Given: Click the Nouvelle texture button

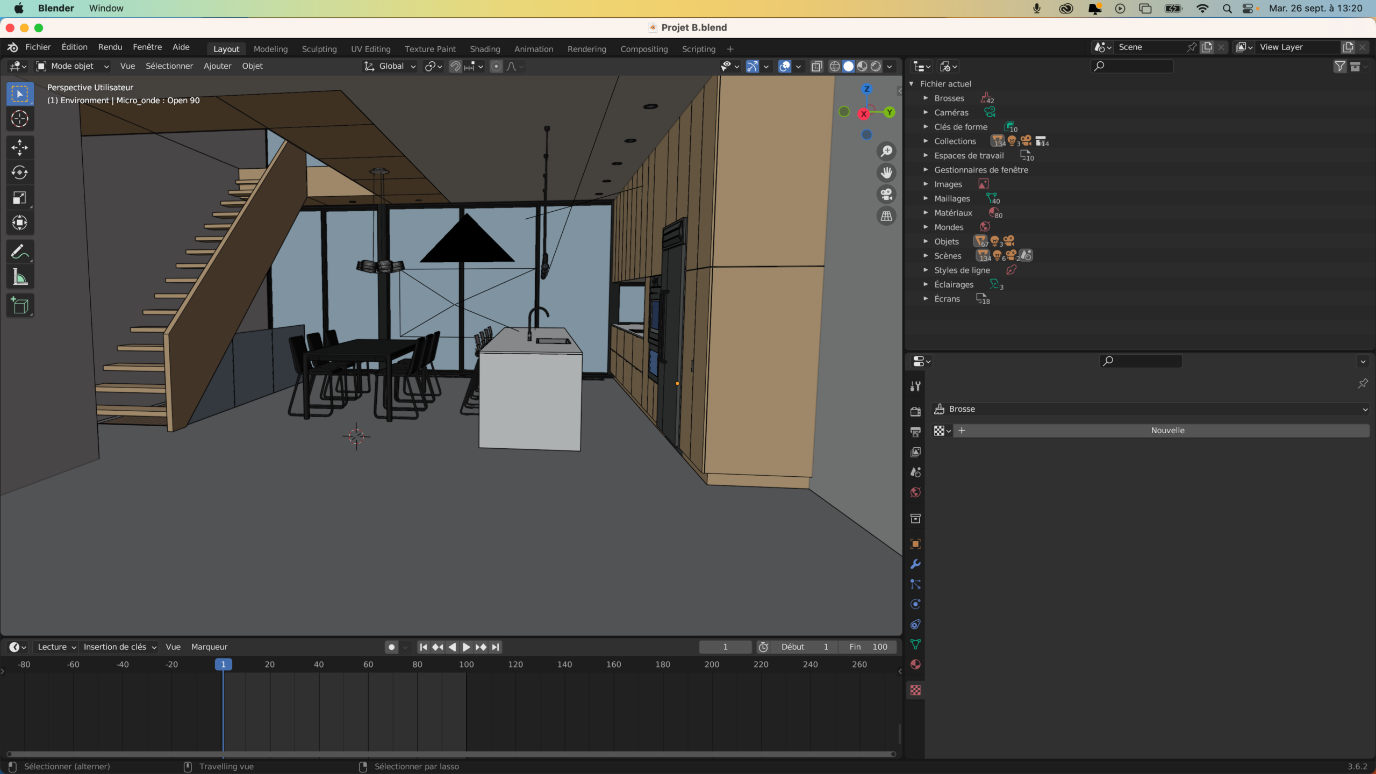Looking at the screenshot, I should point(1167,431).
